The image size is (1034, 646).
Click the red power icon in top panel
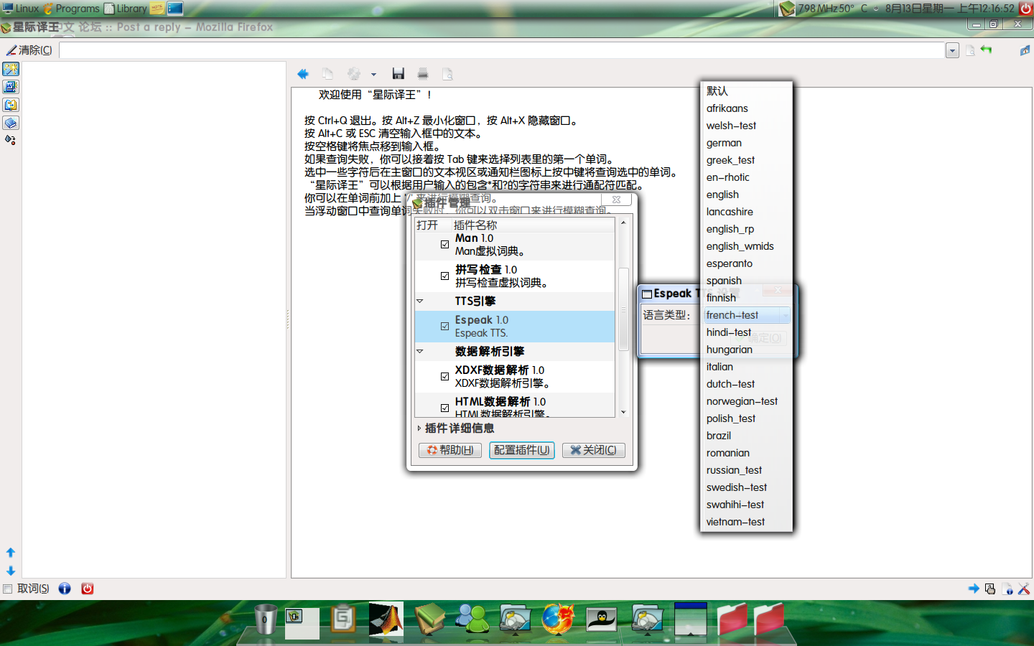(1025, 9)
